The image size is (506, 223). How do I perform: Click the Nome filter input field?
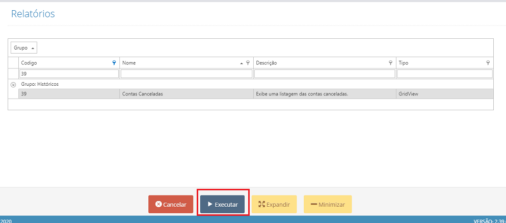[x=187, y=74]
